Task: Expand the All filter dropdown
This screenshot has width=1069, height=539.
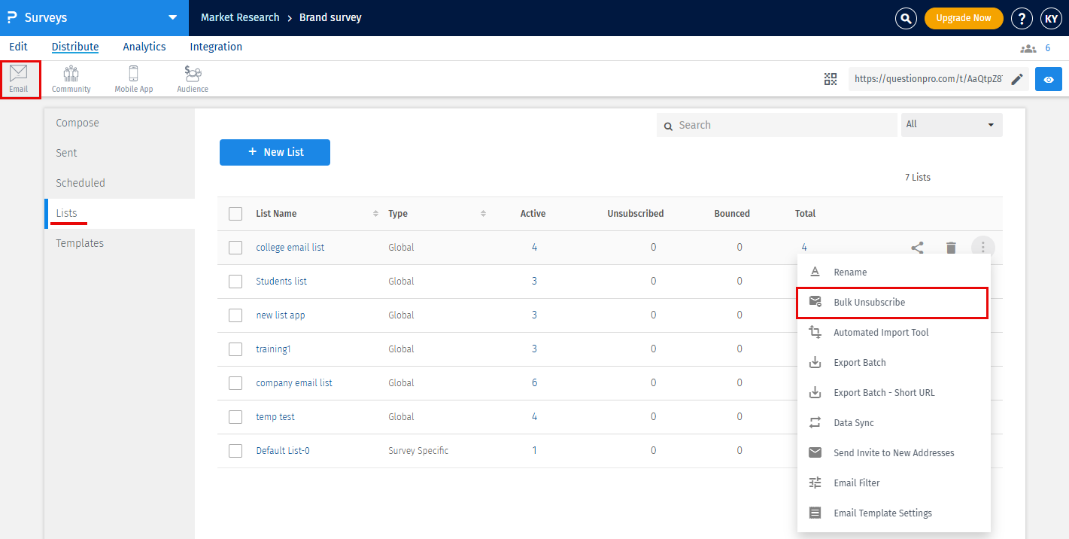Action: point(952,125)
